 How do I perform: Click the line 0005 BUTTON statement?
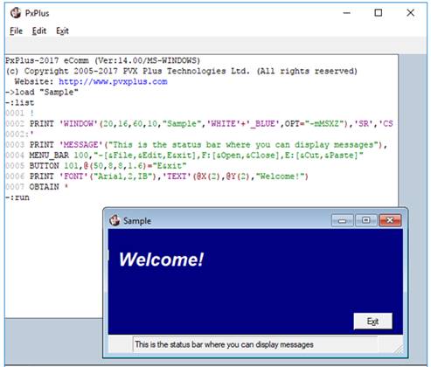click(96, 166)
